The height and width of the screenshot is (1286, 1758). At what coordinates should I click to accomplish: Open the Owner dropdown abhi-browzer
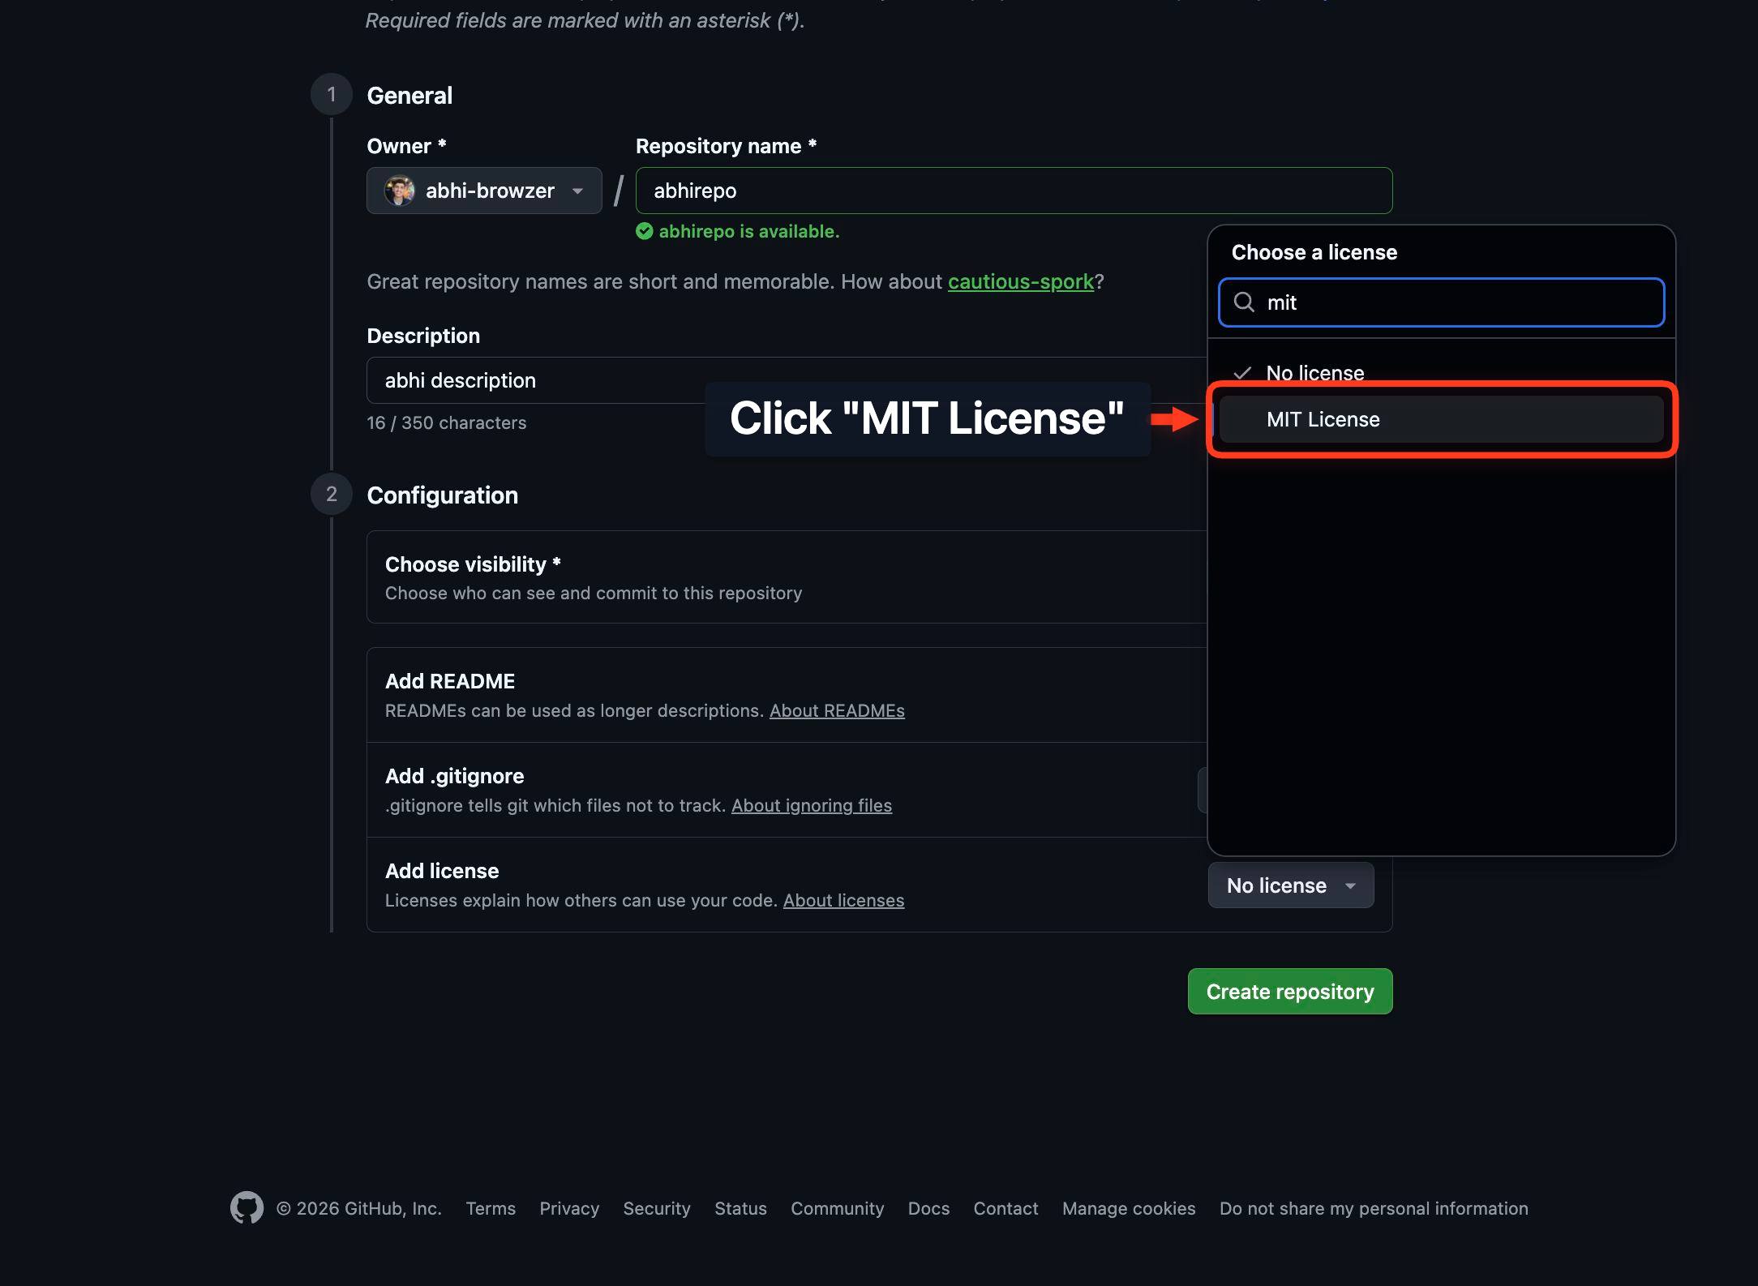[484, 191]
